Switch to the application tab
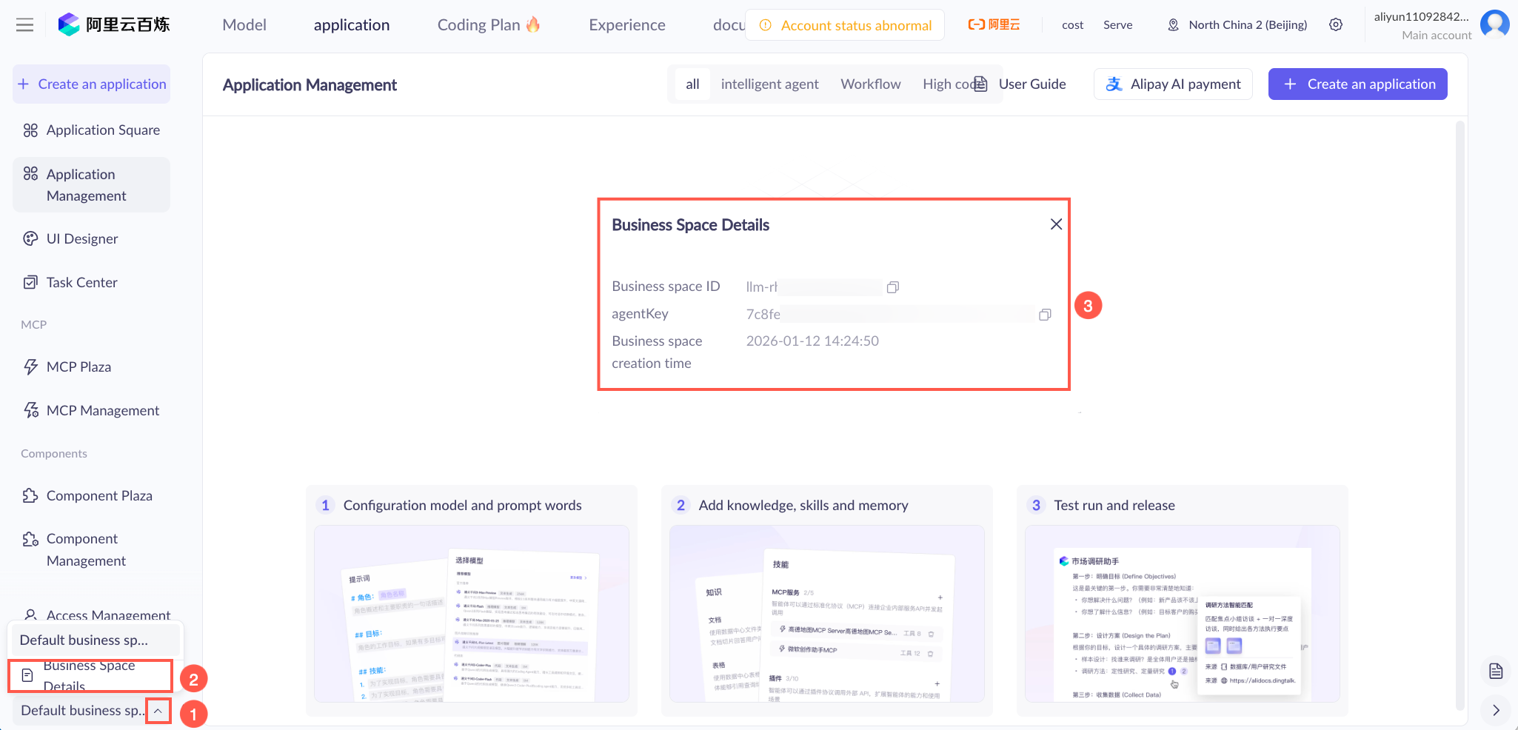The height and width of the screenshot is (730, 1518). pos(352,25)
